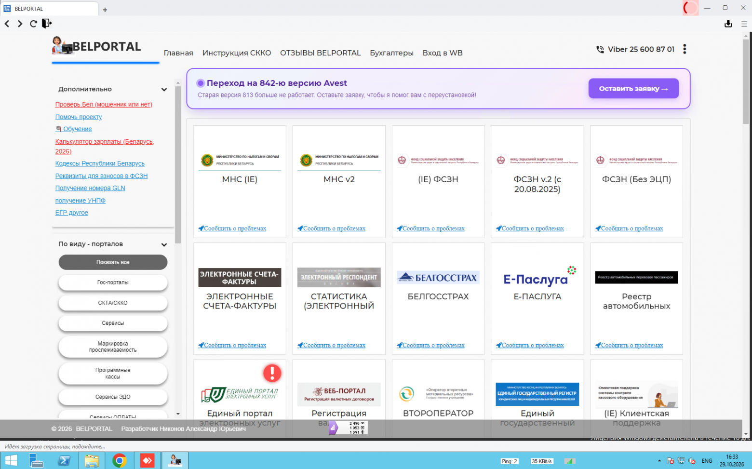Viewport: 752px width, 469px height.
Task: Click the red alert icon on Единый портал card
Action: (x=272, y=373)
